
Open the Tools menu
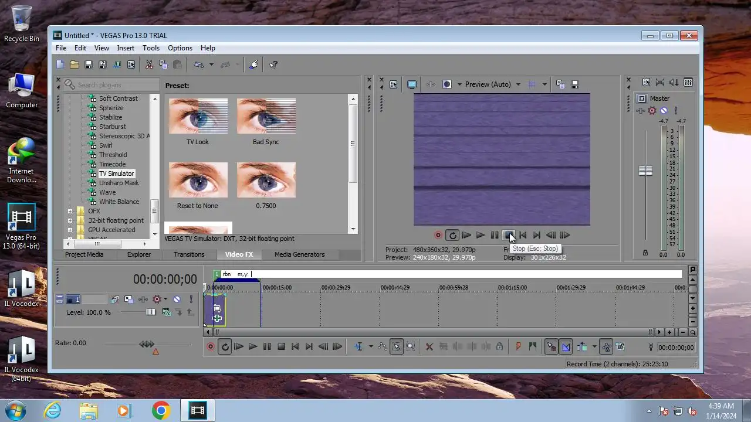click(151, 48)
